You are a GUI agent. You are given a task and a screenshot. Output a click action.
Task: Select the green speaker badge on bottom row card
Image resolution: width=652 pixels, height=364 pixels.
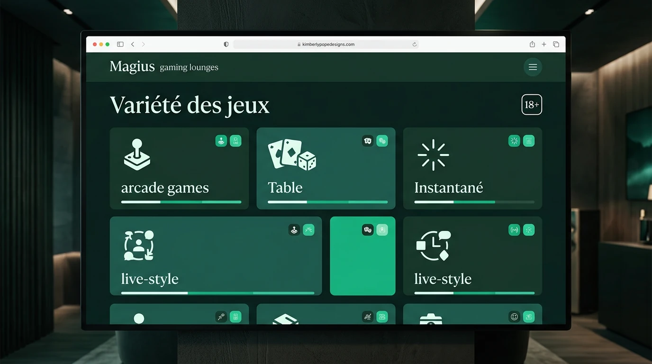coord(235,317)
